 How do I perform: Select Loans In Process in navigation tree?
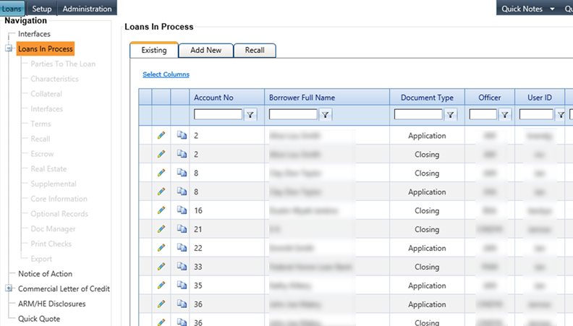pos(46,48)
